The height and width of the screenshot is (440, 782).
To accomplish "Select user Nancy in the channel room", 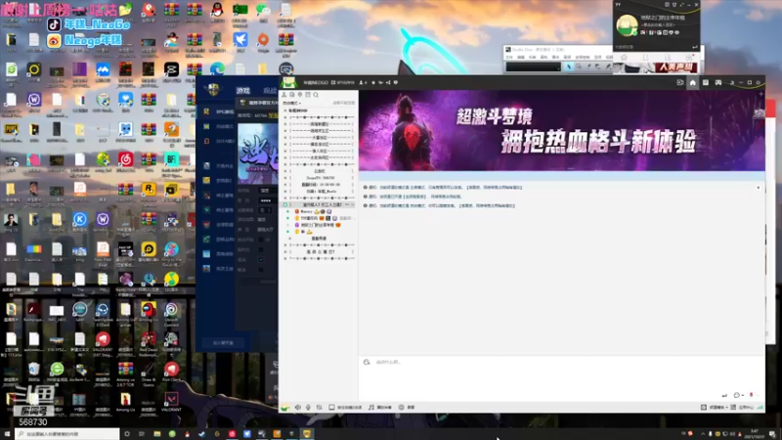I will [x=306, y=211].
